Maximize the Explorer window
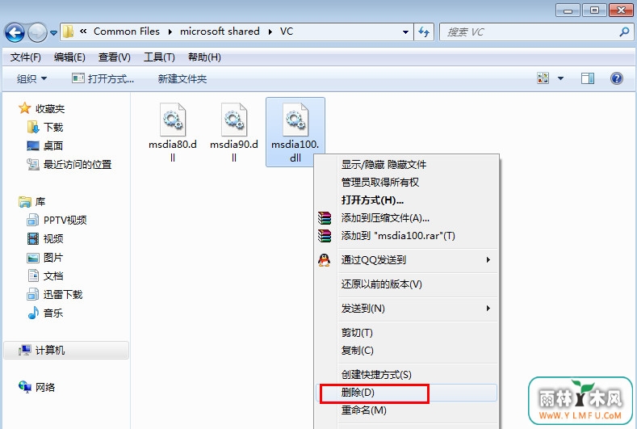This screenshot has height=429, width=637. 594,10
